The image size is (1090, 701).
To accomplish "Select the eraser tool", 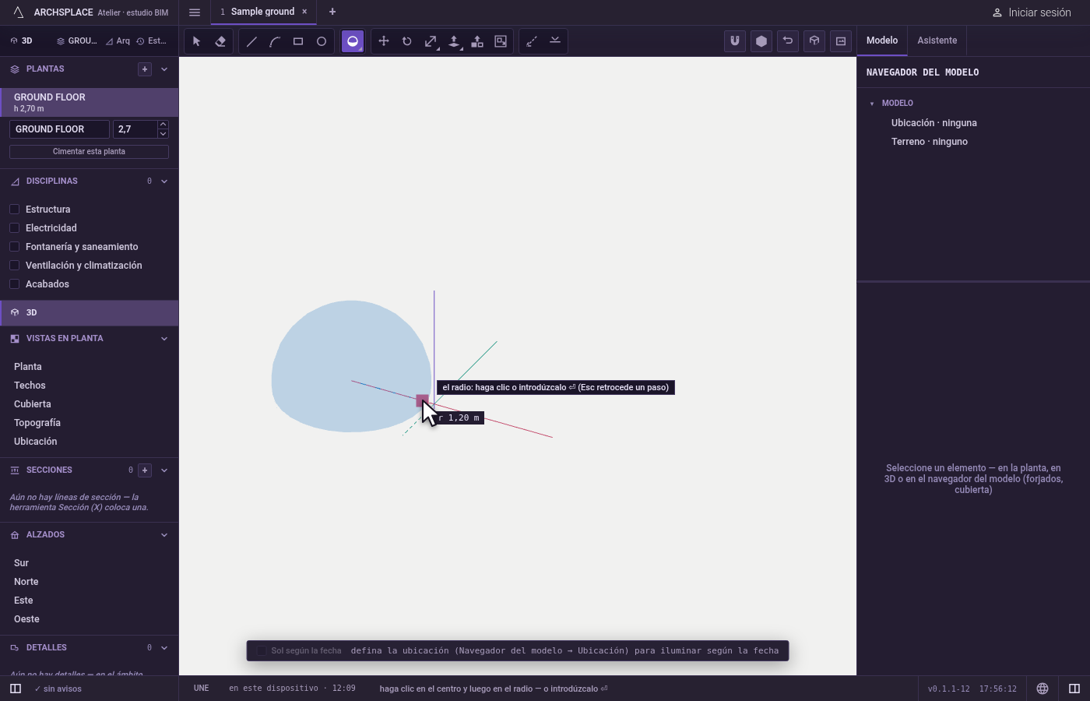I will [220, 41].
